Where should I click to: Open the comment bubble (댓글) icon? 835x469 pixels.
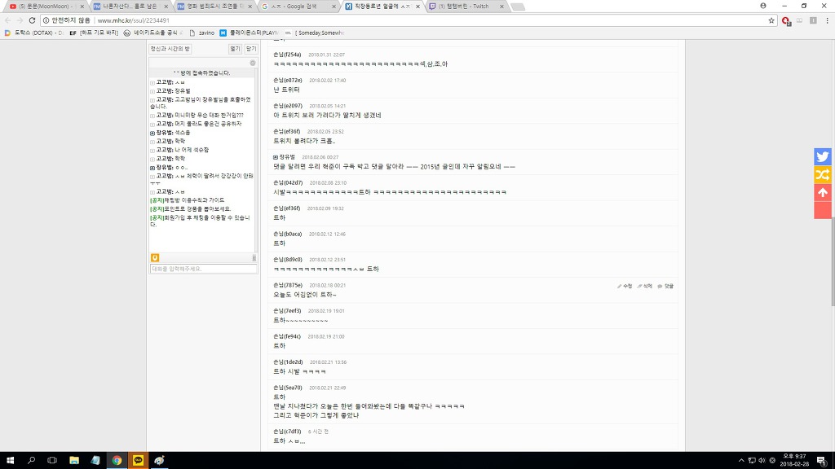660,286
